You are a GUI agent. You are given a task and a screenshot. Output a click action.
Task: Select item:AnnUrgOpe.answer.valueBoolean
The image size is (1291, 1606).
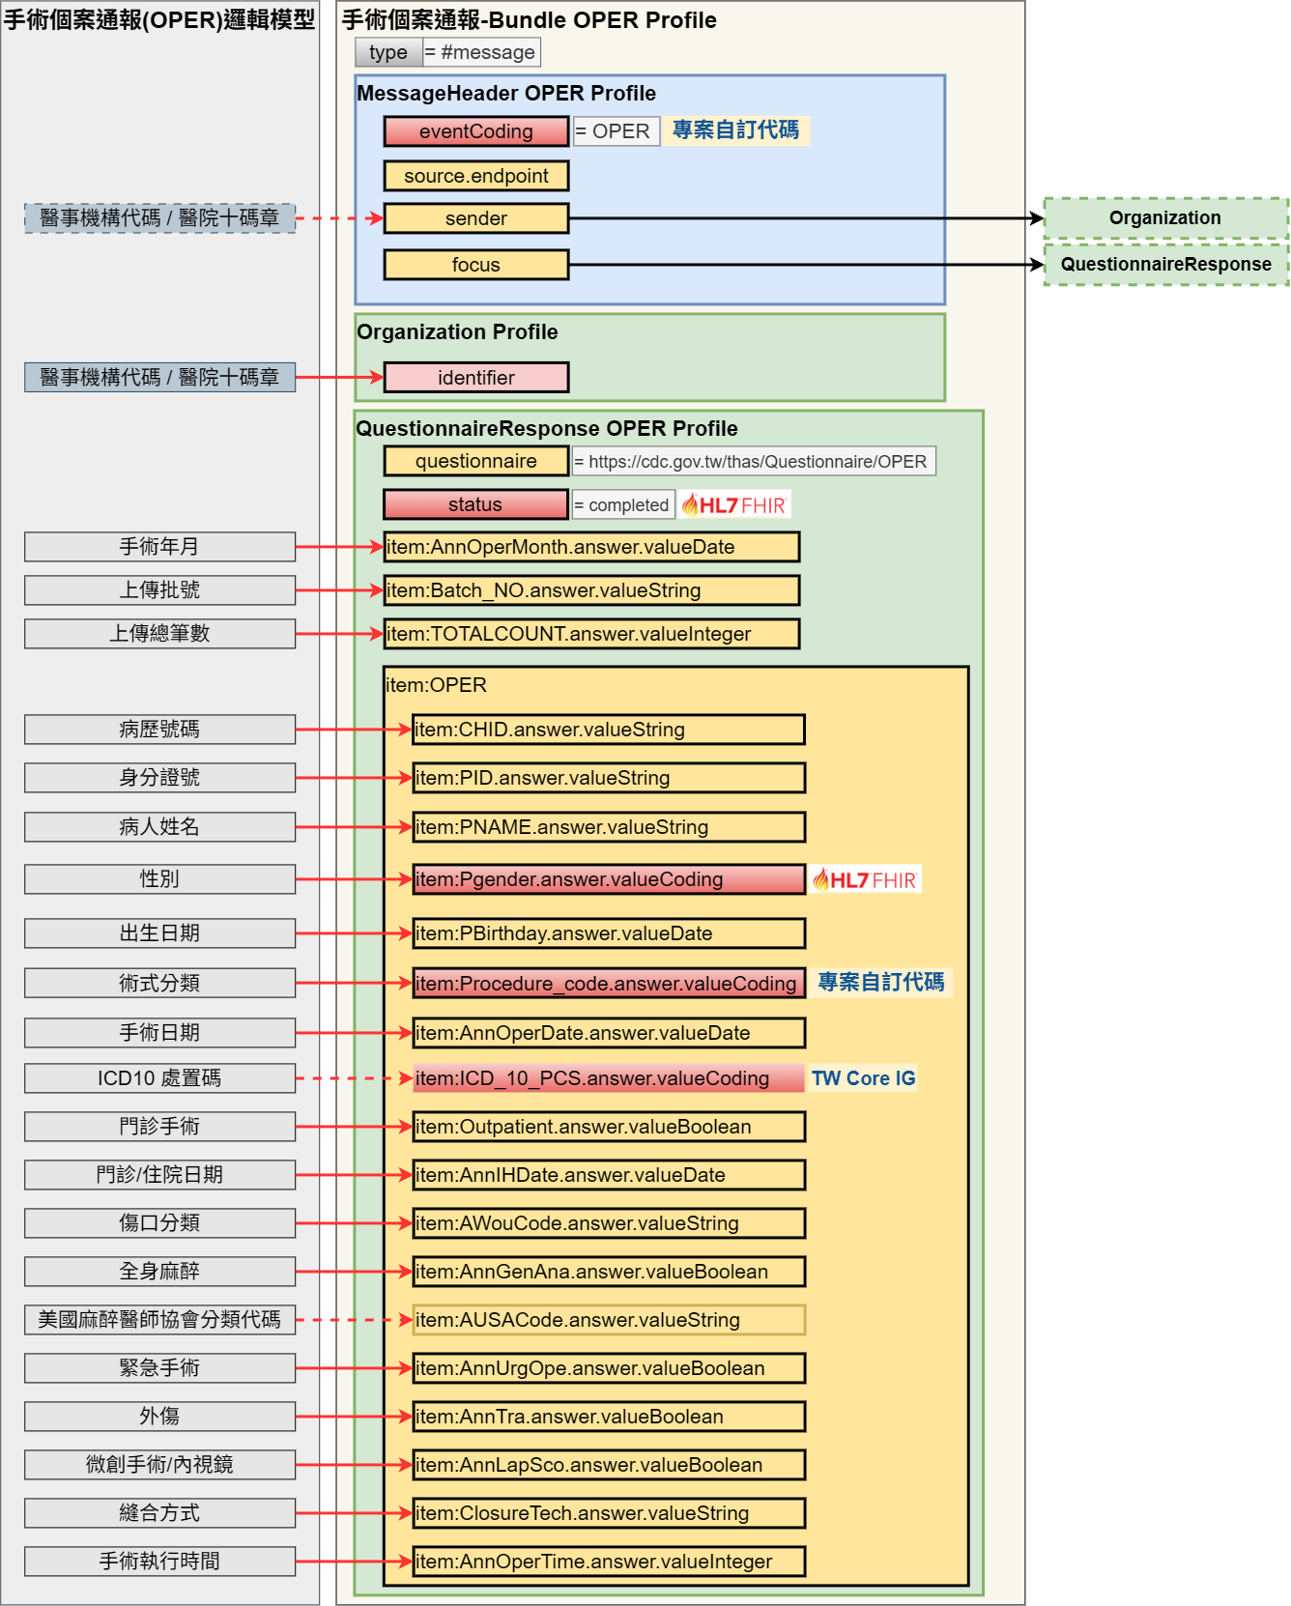tap(609, 1368)
